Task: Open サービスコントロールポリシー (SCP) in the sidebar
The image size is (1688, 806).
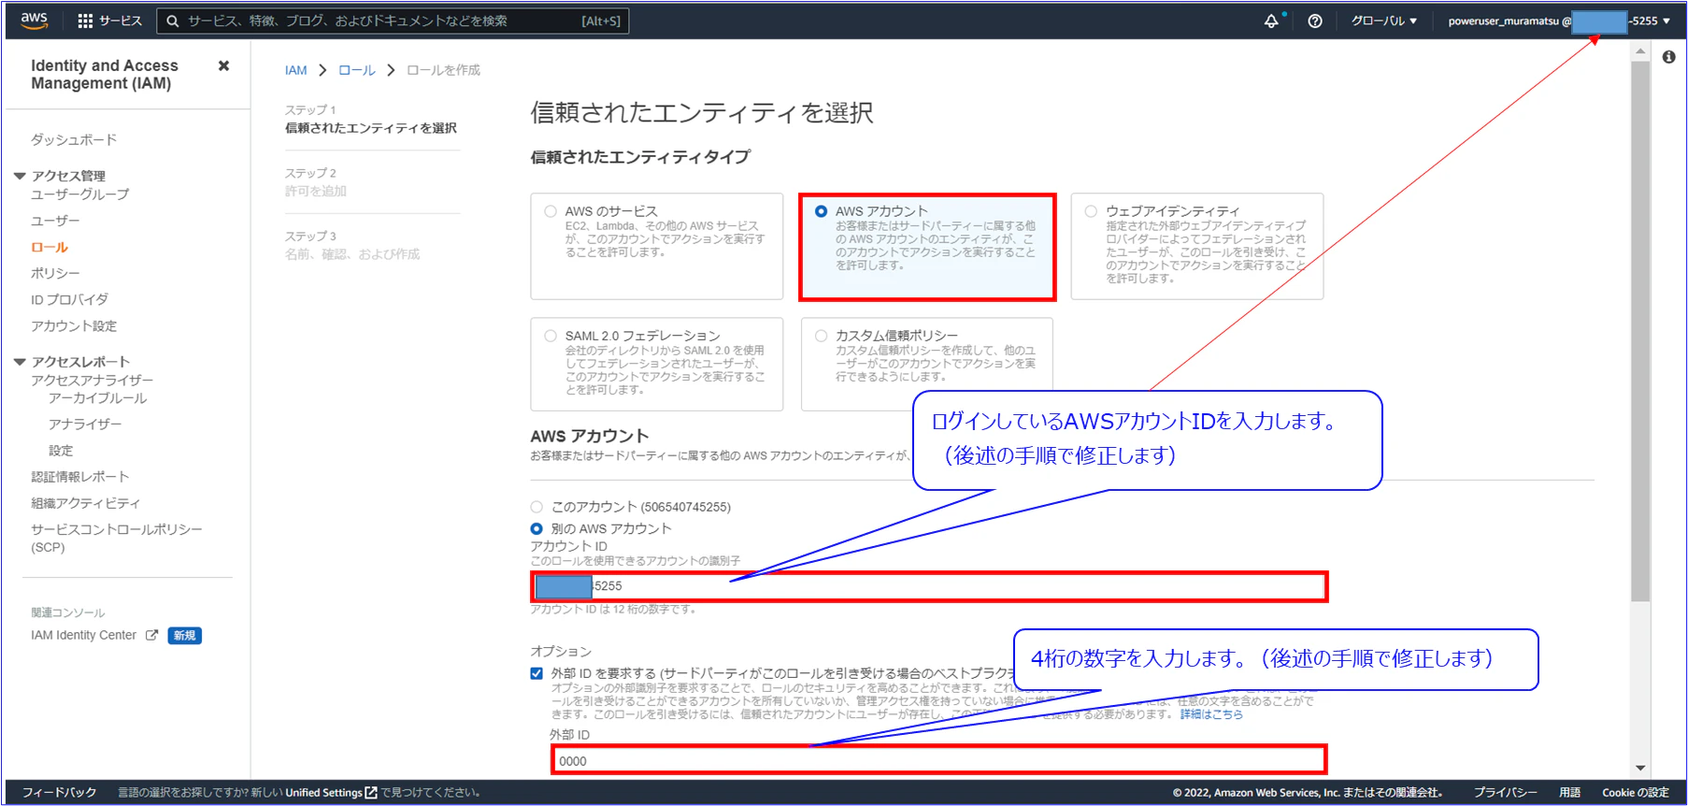Action: pyautogui.click(x=117, y=538)
